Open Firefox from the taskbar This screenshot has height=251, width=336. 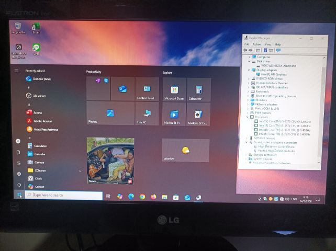tap(153, 197)
